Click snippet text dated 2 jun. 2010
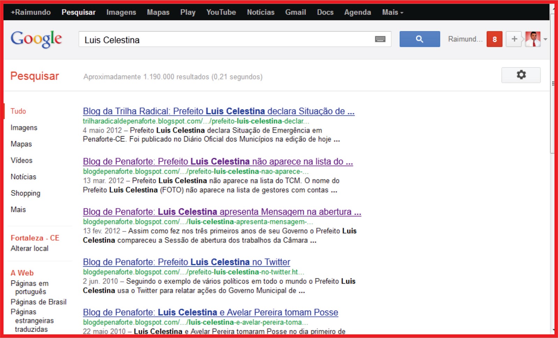The image size is (558, 338). tap(219, 286)
